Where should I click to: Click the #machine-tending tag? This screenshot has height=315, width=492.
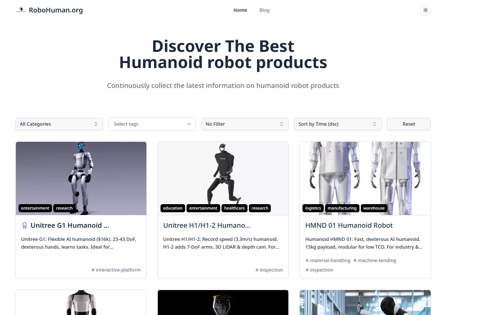point(375,260)
